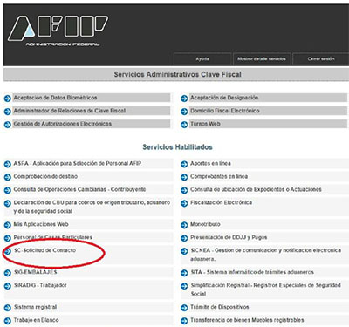This screenshot has height=327, width=349.
Task: Open Transferencia de bienes Muebles registrables
Action: (247, 320)
